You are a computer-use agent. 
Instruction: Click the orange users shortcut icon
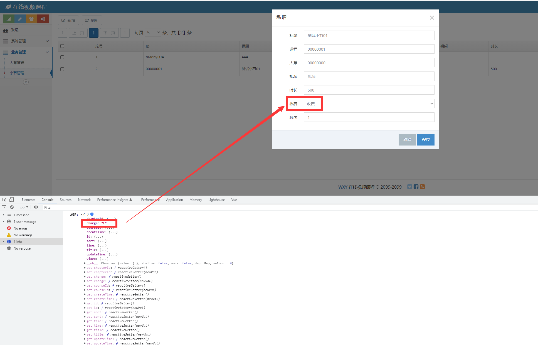click(31, 19)
